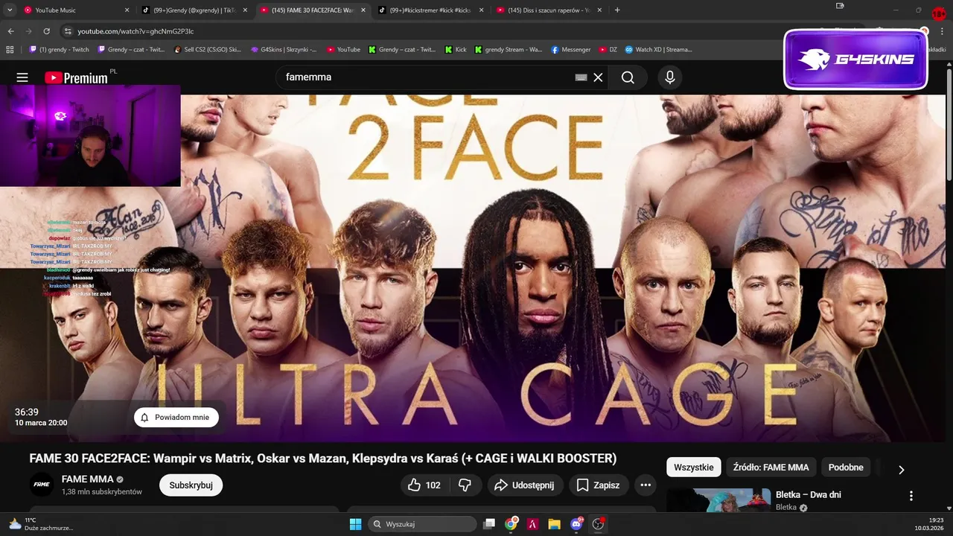Viewport: 953px width, 536px height.
Task: Open the FAME MMA channel name link
Action: coord(88,479)
